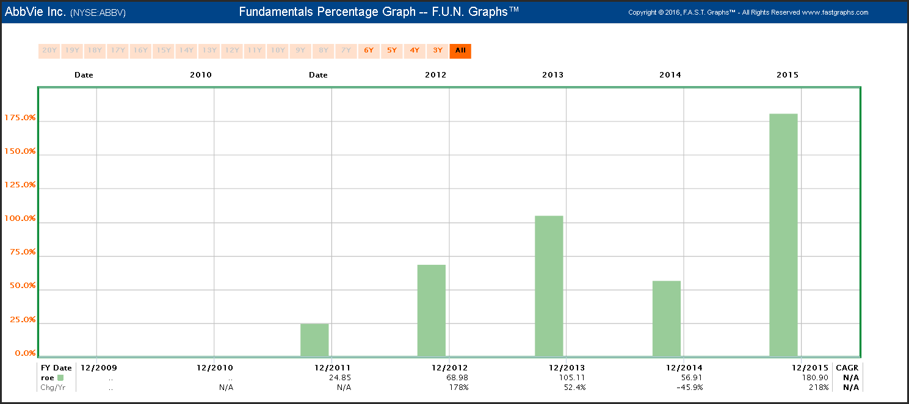Image resolution: width=909 pixels, height=404 pixels.
Task: Click the disabled 20Y range button
Action: tap(49, 51)
